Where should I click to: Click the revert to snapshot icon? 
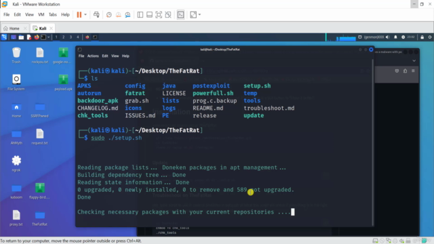[118, 15]
